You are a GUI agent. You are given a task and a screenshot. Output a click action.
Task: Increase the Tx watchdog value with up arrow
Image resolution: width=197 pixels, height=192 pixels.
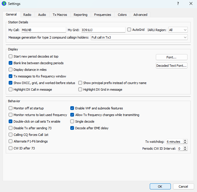coord(185,140)
